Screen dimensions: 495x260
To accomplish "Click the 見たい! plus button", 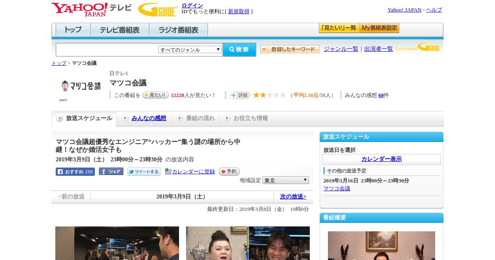I will click(x=156, y=95).
